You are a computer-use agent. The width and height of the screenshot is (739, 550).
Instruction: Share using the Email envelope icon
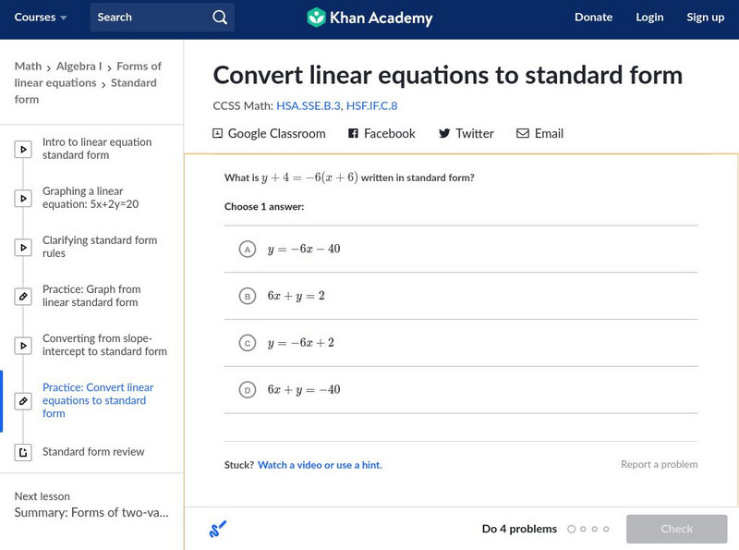(x=524, y=133)
